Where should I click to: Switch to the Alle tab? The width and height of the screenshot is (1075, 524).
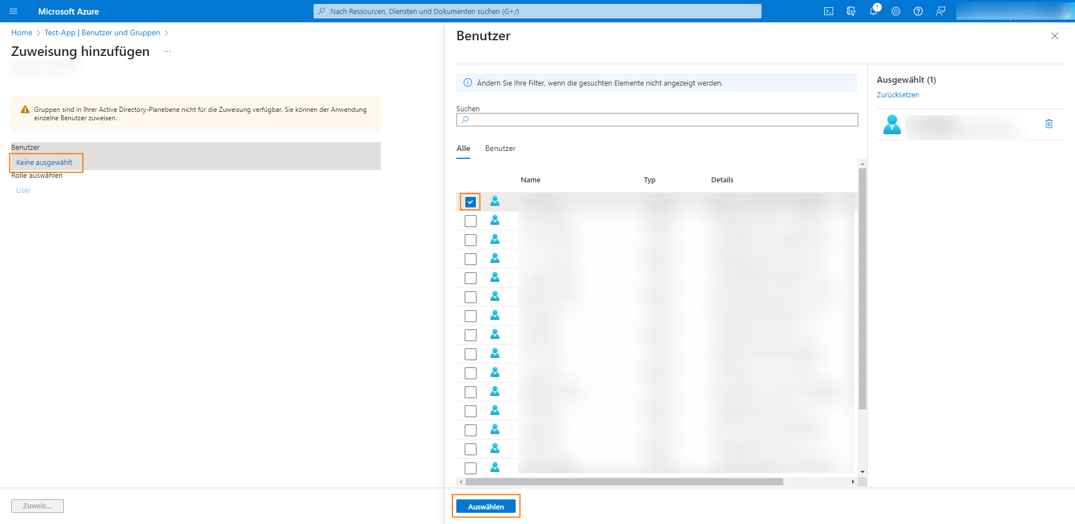[x=463, y=148]
